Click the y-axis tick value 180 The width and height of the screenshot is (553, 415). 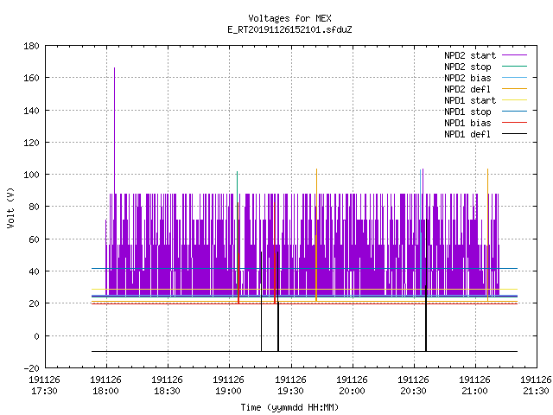[31, 46]
